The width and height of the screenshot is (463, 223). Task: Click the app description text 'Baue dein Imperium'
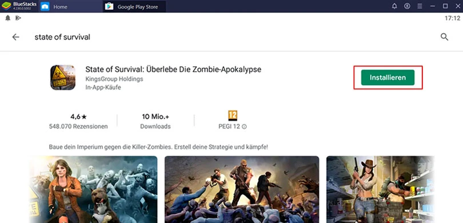click(x=158, y=147)
